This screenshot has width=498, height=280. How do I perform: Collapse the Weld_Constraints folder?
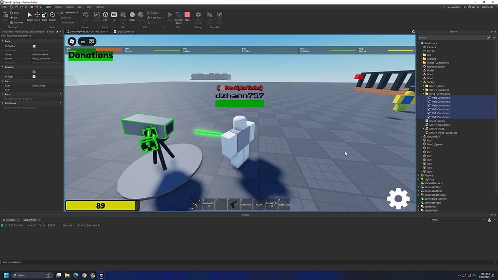(423, 93)
